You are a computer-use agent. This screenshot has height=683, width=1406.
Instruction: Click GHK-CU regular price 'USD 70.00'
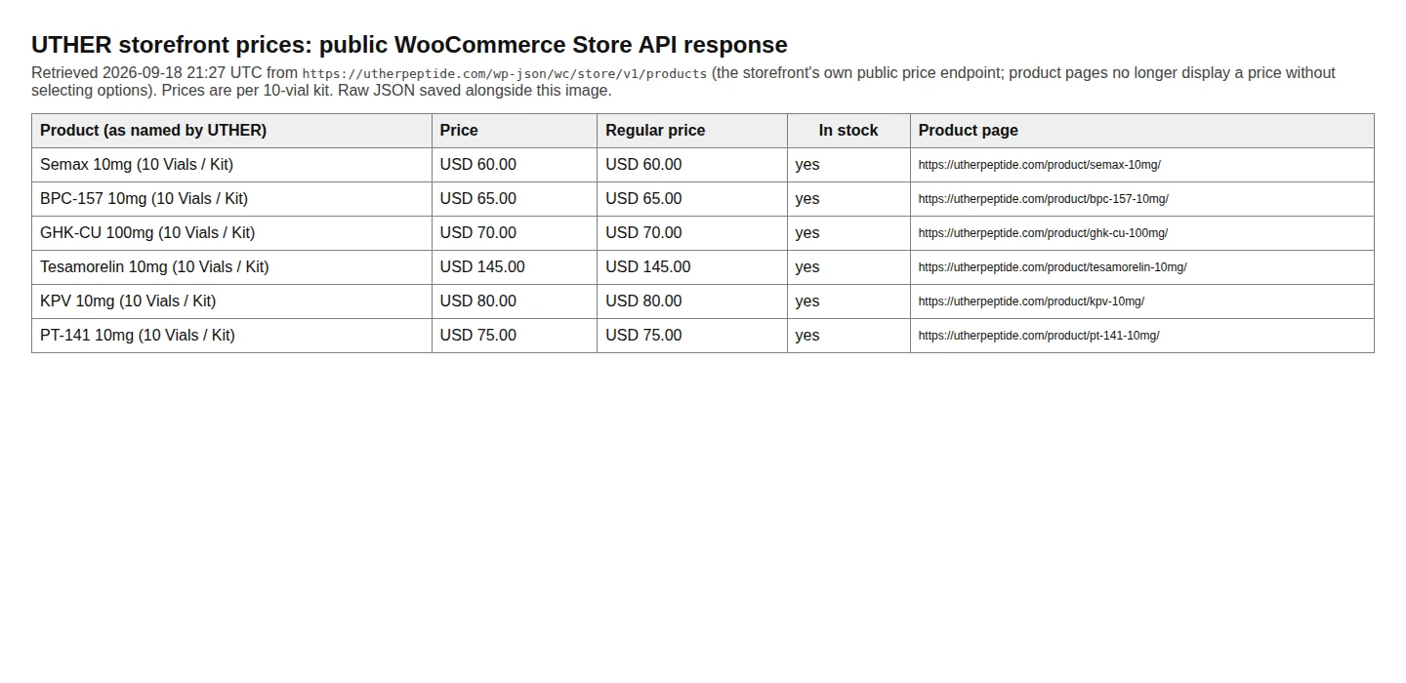pyautogui.click(x=643, y=232)
